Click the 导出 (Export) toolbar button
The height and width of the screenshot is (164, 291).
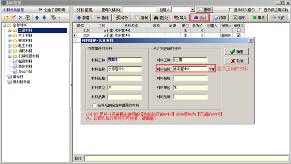pyautogui.click(x=239, y=18)
